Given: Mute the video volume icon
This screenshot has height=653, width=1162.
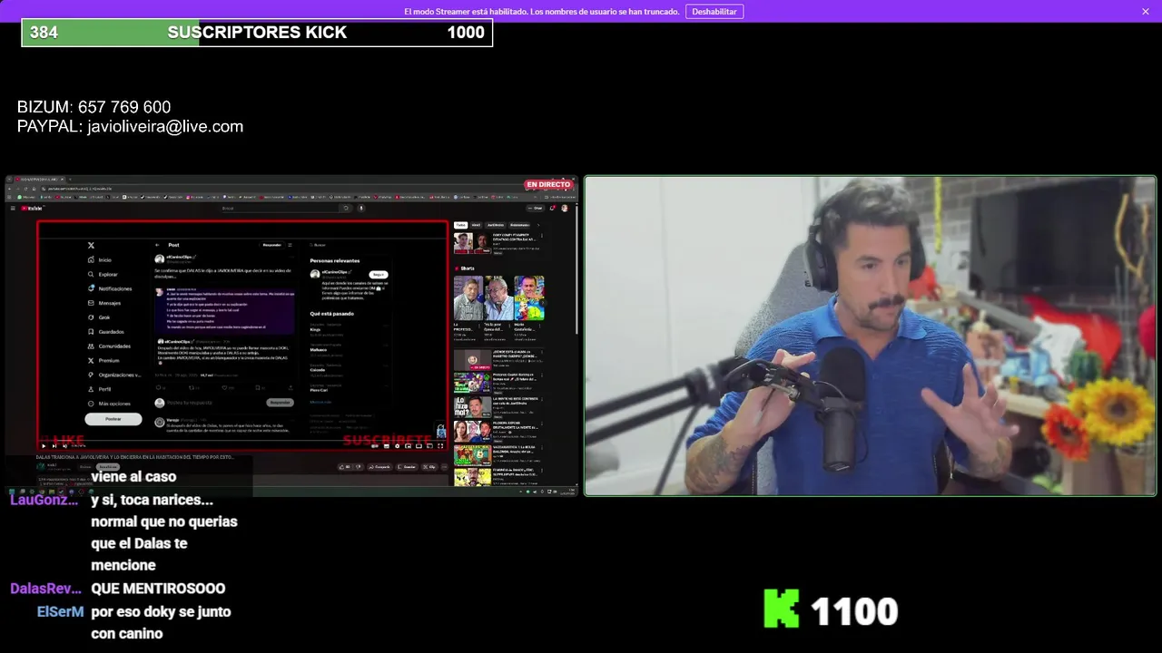Looking at the screenshot, I should pyautogui.click(x=64, y=445).
